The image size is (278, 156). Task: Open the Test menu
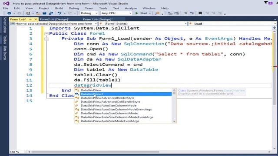point(116,8)
